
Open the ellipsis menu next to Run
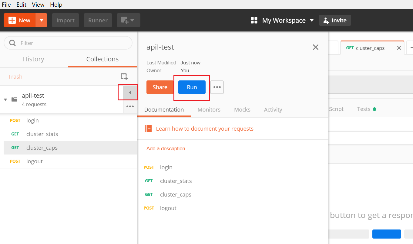(x=217, y=87)
